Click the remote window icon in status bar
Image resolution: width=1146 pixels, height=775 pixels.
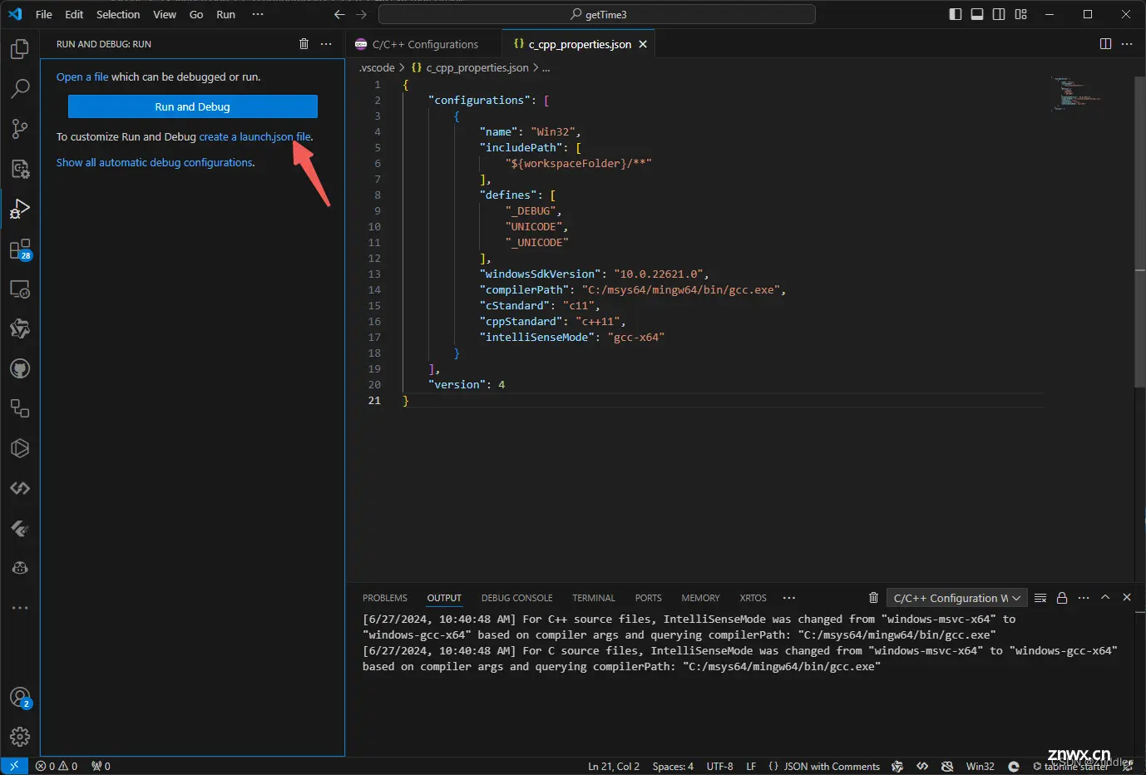coord(14,766)
